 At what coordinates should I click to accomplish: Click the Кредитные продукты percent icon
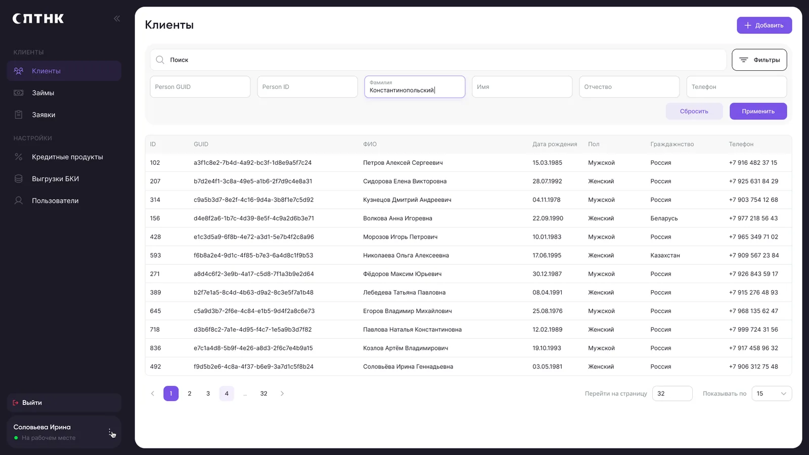tap(19, 157)
